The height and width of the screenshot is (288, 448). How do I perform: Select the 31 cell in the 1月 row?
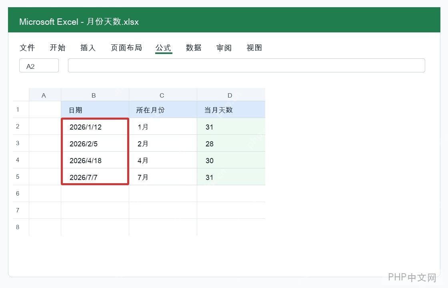[231, 126]
